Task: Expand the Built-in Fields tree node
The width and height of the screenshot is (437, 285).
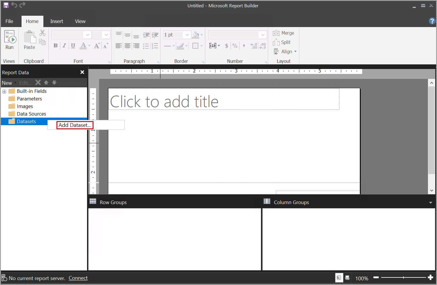Action: [x=4, y=91]
